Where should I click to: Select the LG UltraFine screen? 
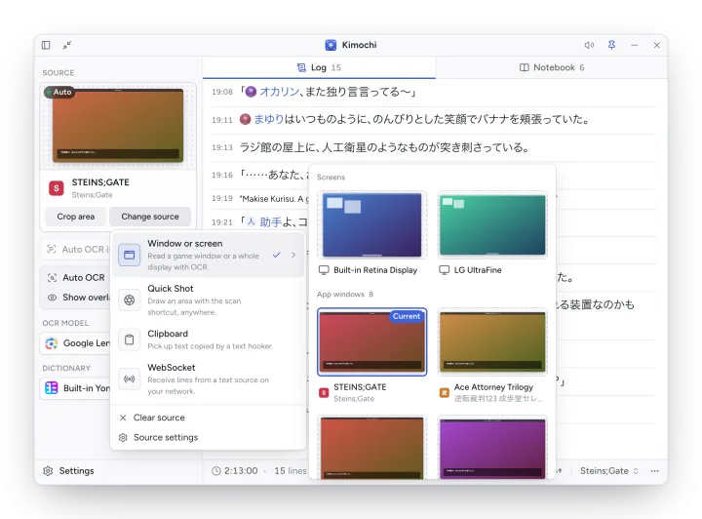click(x=492, y=233)
